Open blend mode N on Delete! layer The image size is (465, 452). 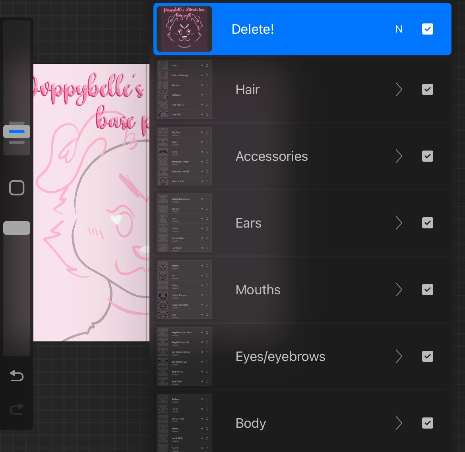tap(399, 29)
